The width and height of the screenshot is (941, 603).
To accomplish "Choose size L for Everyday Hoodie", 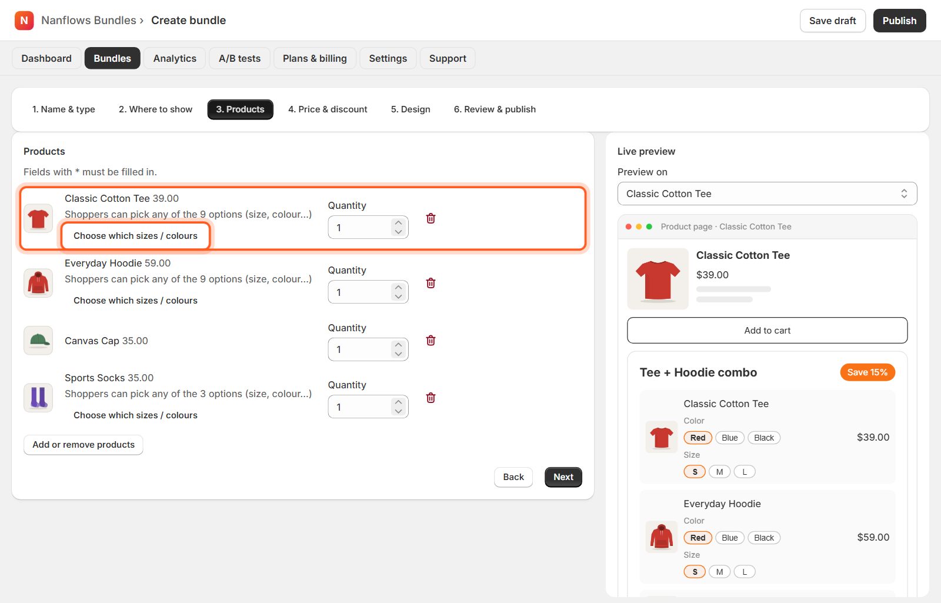I will (745, 572).
